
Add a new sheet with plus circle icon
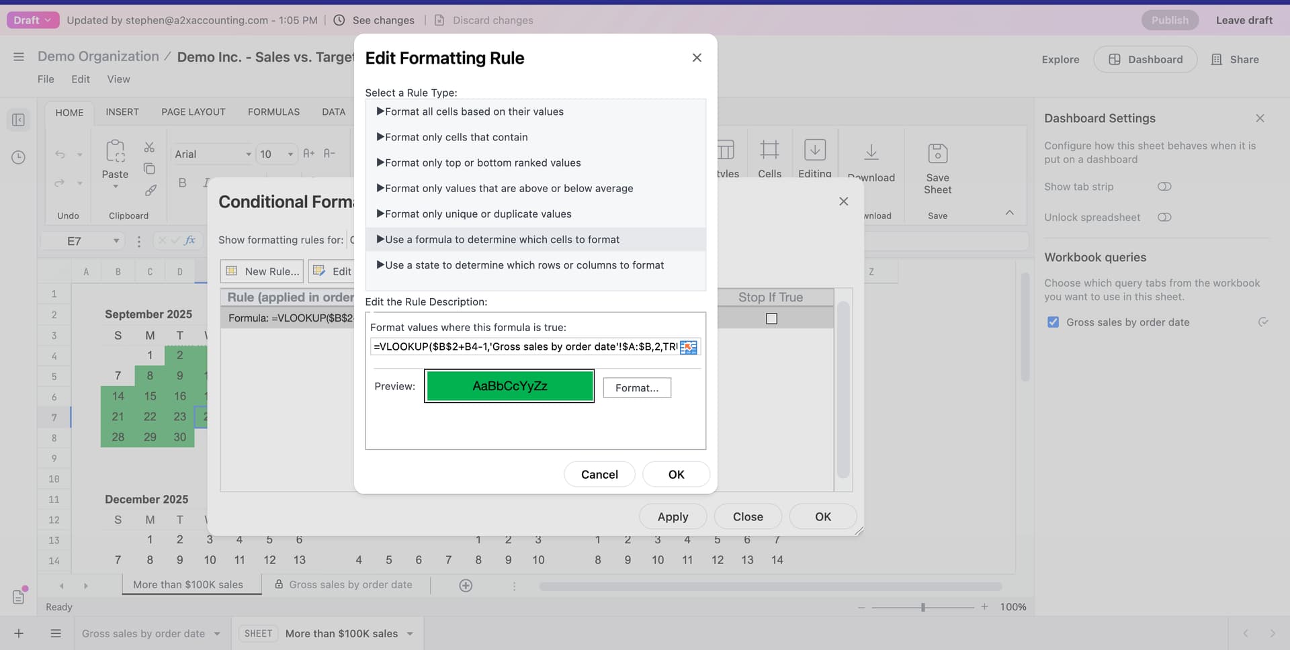click(x=466, y=586)
